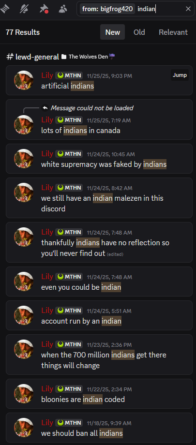
Task: Switch to the Old results tab
Action: point(139,32)
